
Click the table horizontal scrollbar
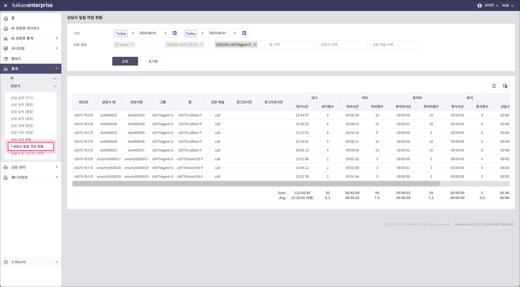tap(256, 184)
